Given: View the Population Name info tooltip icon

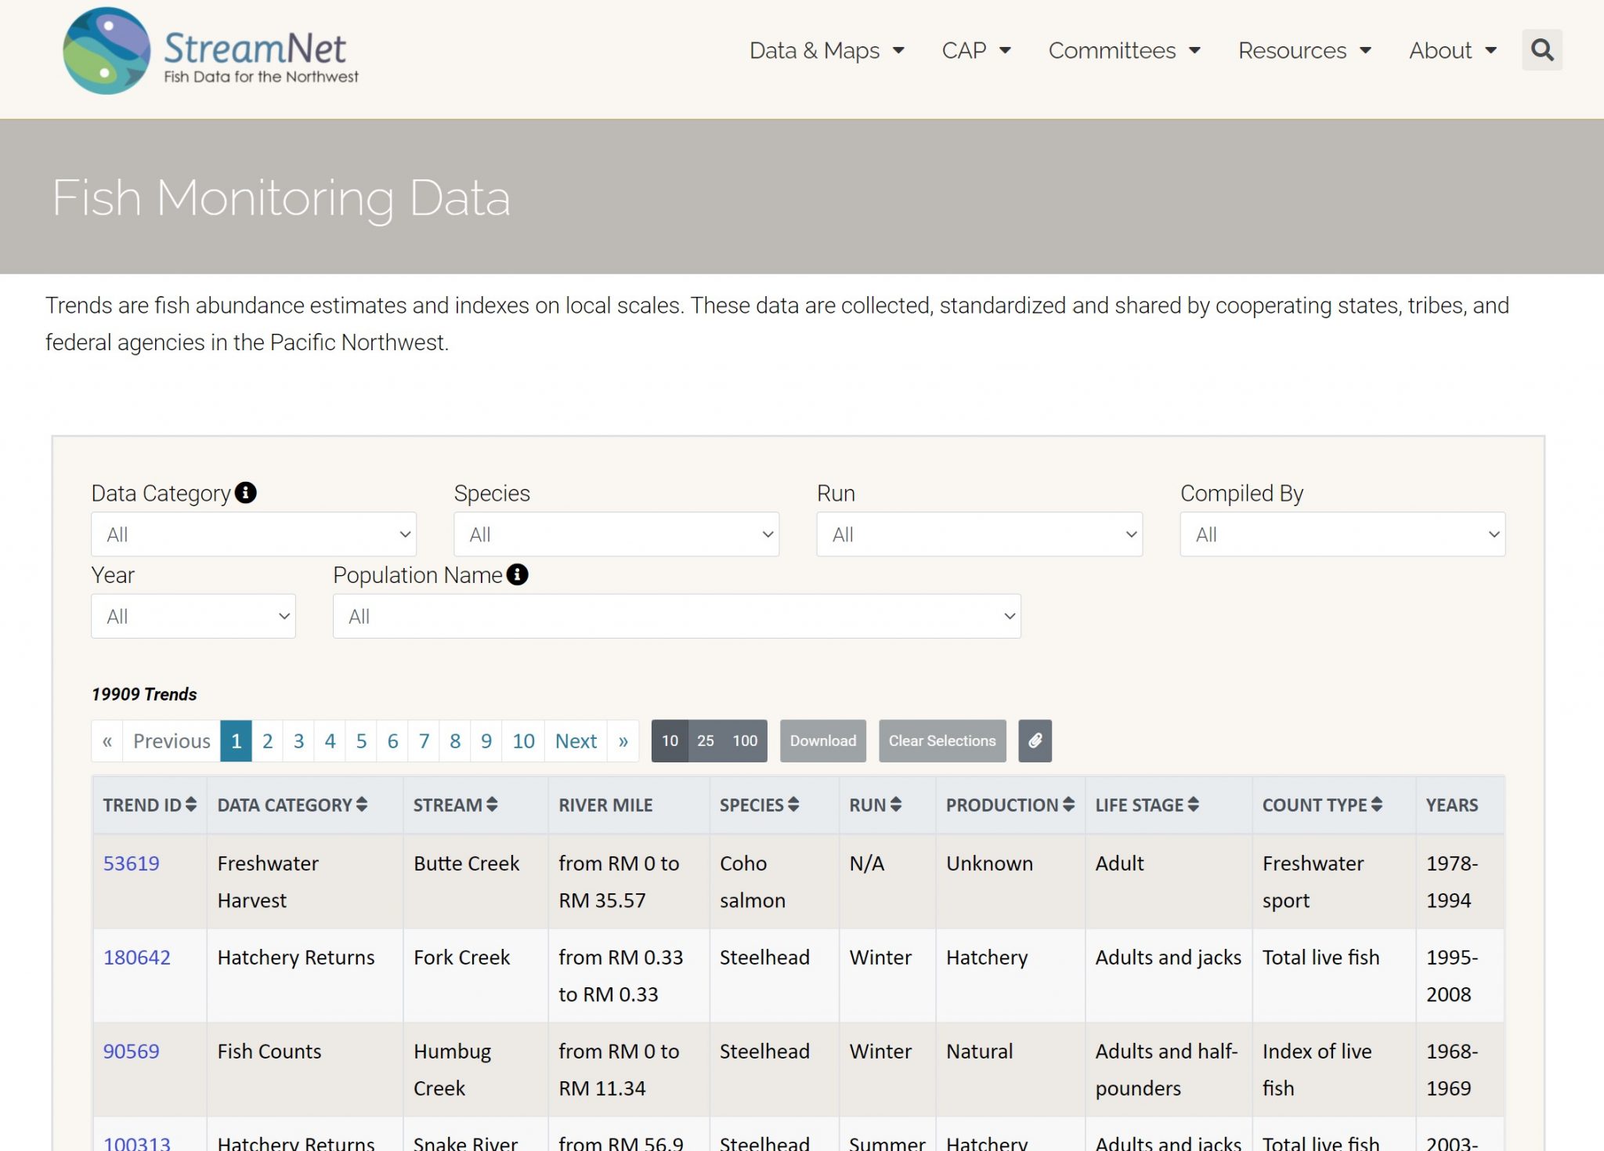Looking at the screenshot, I should 517,574.
